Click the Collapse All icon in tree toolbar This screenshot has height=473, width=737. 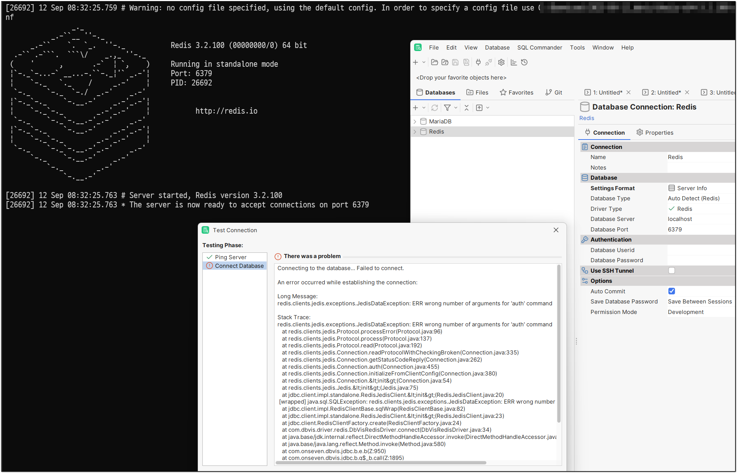[x=467, y=108]
